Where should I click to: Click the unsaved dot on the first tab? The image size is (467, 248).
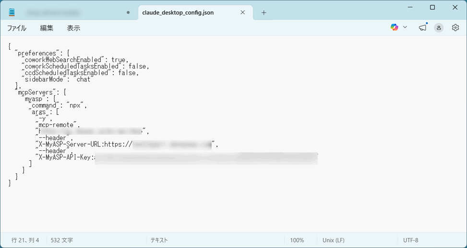point(128,13)
